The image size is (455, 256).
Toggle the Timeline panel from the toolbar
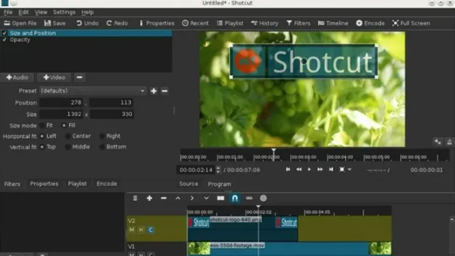(333, 23)
